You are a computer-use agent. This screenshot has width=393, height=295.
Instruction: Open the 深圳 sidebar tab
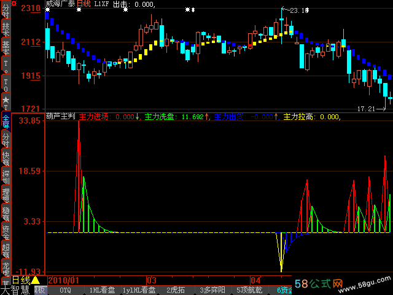(x=6, y=177)
